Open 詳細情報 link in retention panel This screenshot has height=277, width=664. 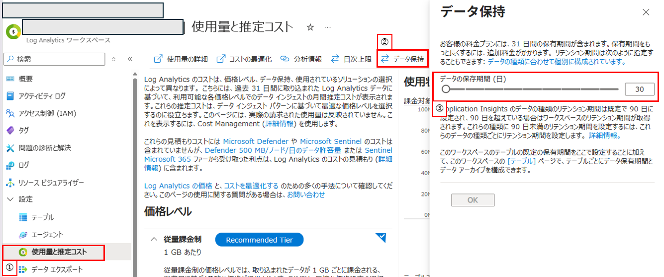tap(604, 135)
